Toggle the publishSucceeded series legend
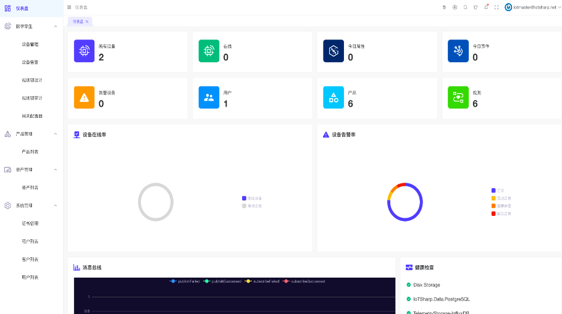Viewport: 562px width, 314px height. (x=222, y=281)
